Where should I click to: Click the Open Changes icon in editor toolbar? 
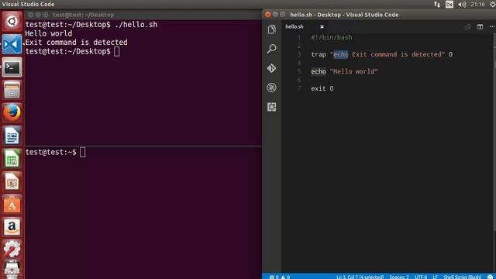(467, 27)
